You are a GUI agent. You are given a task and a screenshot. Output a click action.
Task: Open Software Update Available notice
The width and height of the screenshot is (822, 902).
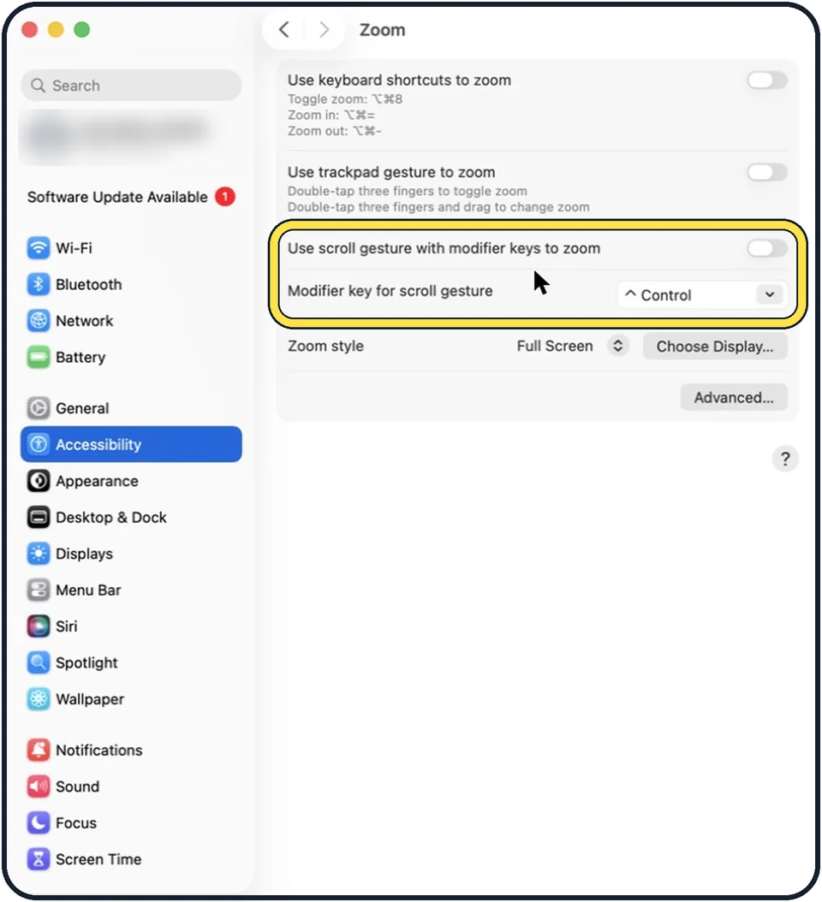[x=131, y=197]
